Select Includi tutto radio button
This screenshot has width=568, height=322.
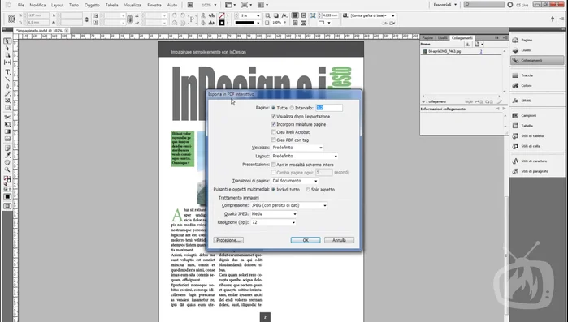click(x=274, y=190)
